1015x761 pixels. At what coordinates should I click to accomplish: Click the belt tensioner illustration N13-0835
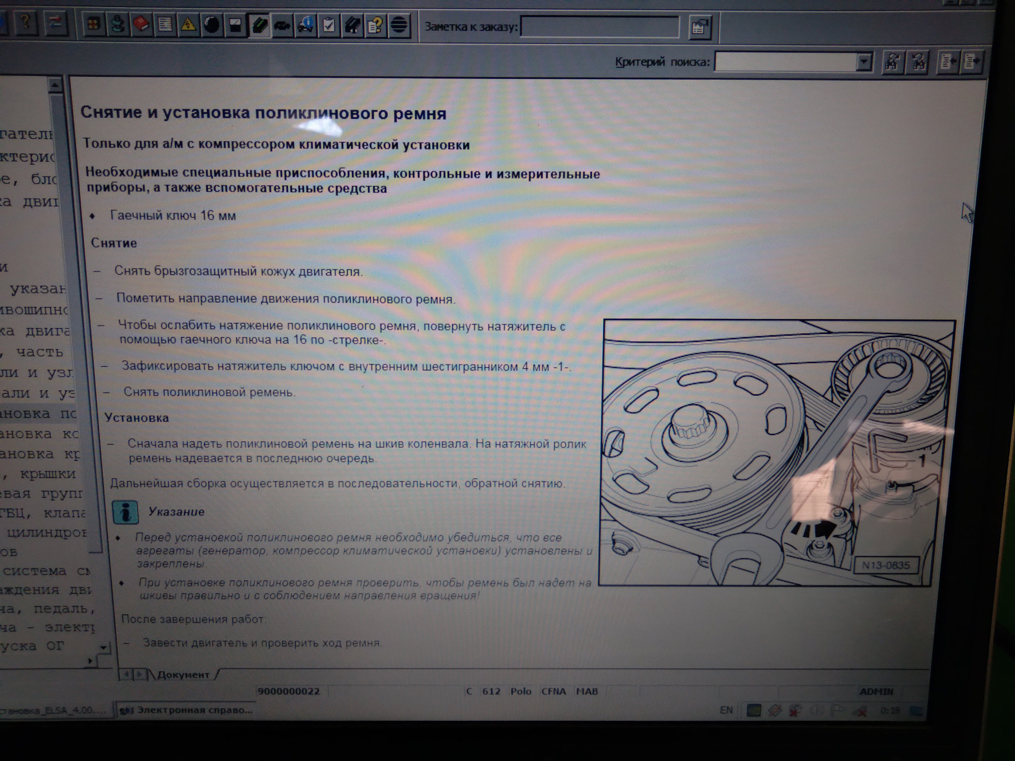pyautogui.click(x=776, y=452)
